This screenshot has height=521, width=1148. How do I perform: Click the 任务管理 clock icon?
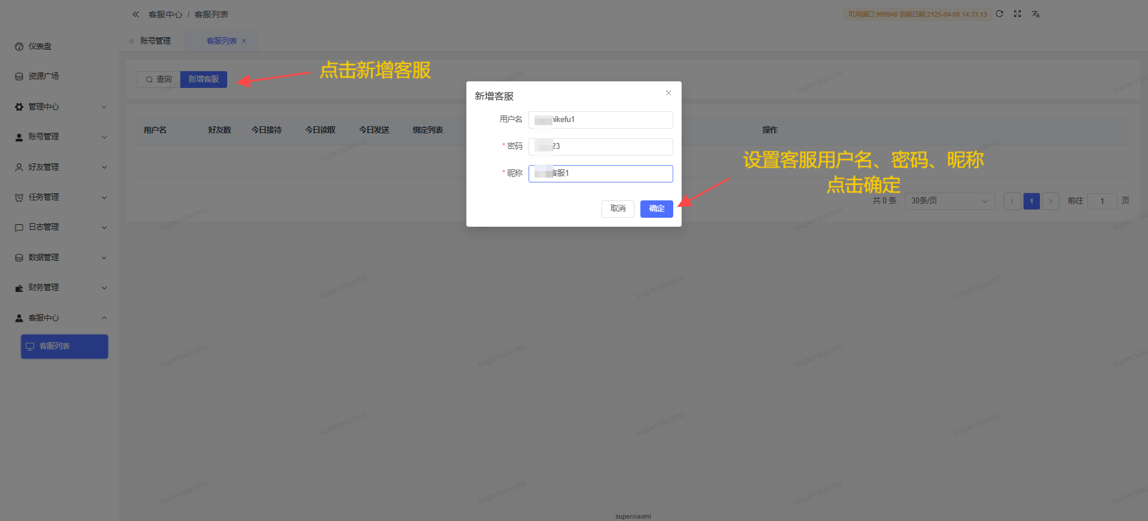pyautogui.click(x=19, y=197)
